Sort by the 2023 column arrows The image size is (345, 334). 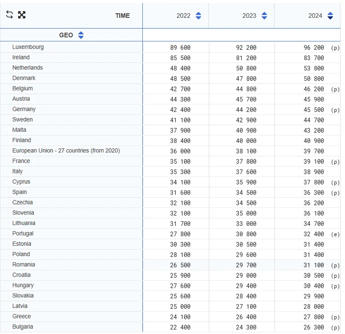264,16
